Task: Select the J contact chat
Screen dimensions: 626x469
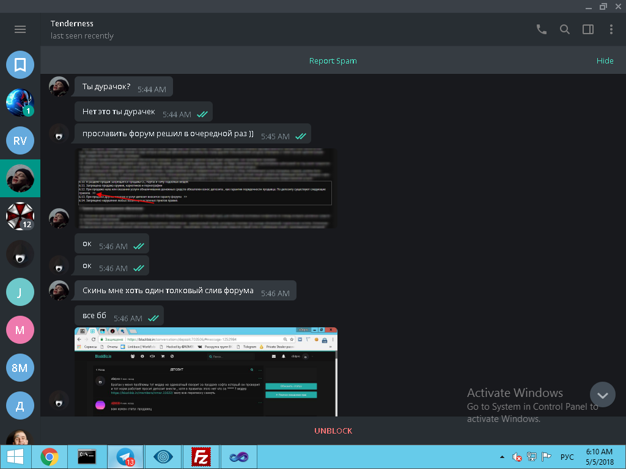Action: click(x=20, y=292)
